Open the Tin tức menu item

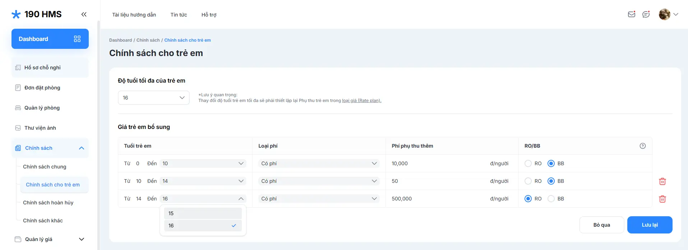179,15
